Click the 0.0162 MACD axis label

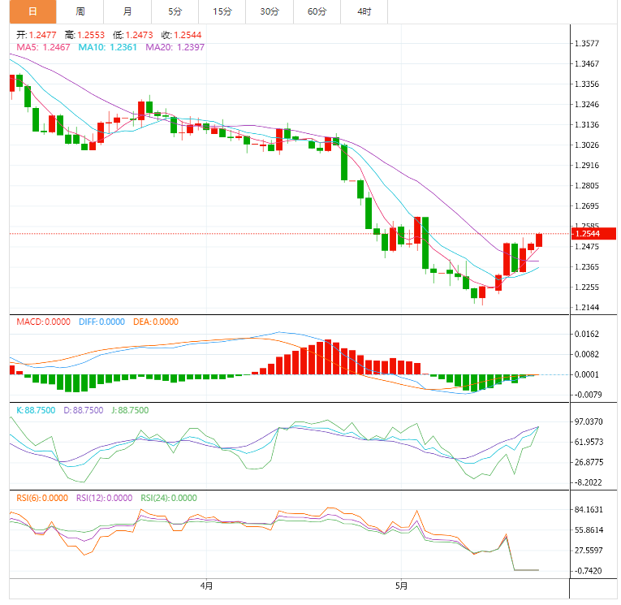[x=587, y=334]
